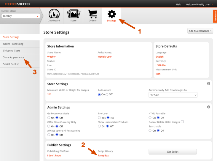The image size is (217, 161).
Task: Turn Go Fotomoto Mode On
Action: point(49,118)
